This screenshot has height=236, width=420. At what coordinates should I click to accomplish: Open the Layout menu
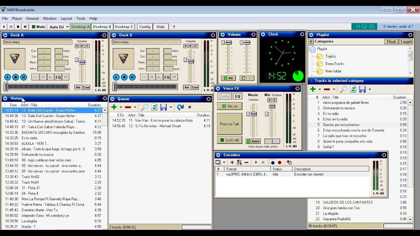click(66, 19)
